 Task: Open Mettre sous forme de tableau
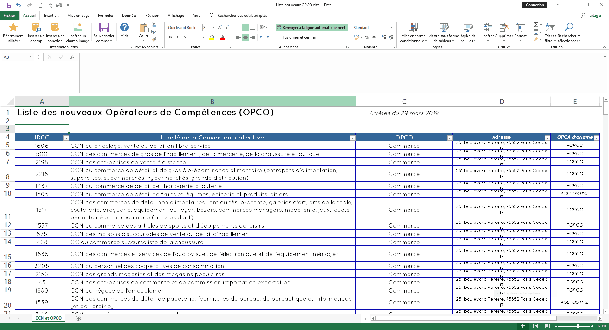point(444,33)
